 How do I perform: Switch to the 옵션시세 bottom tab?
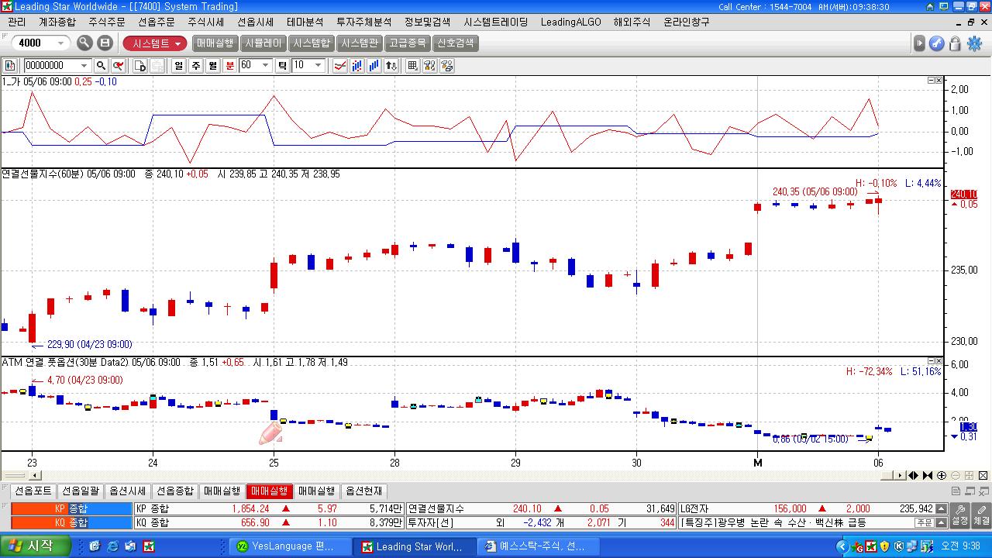tap(127, 491)
